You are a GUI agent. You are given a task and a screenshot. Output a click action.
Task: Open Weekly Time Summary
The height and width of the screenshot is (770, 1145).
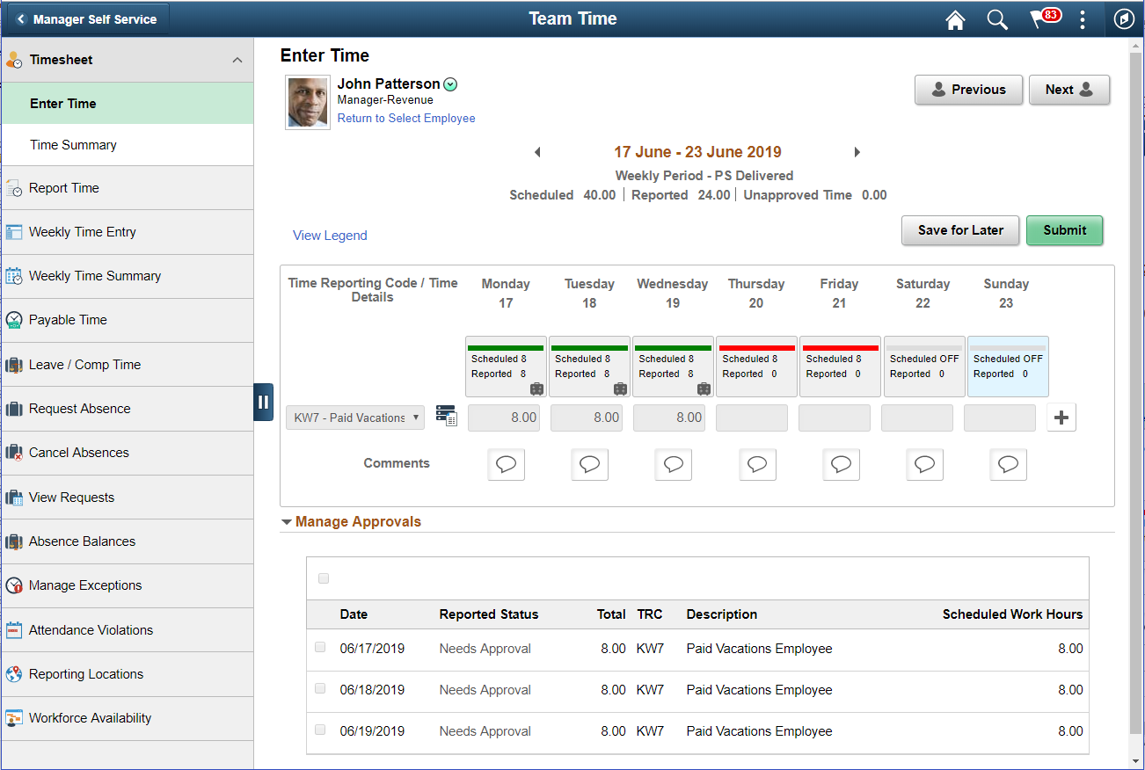(x=127, y=276)
